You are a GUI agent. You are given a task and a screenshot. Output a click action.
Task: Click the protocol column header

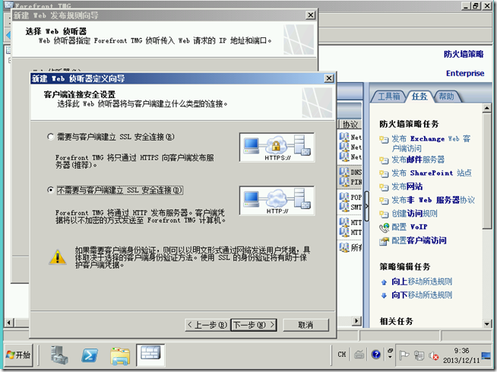pyautogui.click(x=350, y=125)
